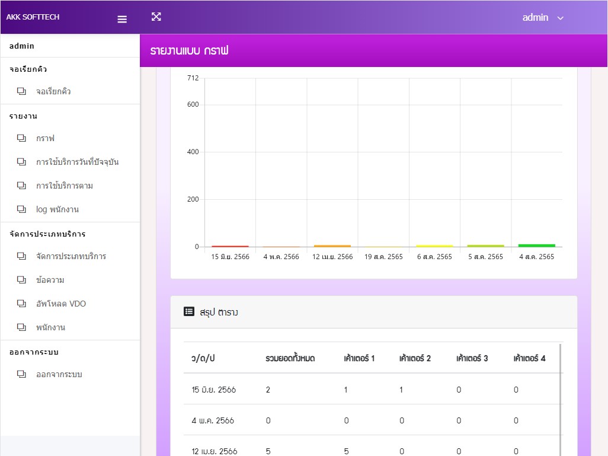Toggle the hamburger sidebar menu
This screenshot has height=456, width=608.
[122, 19]
